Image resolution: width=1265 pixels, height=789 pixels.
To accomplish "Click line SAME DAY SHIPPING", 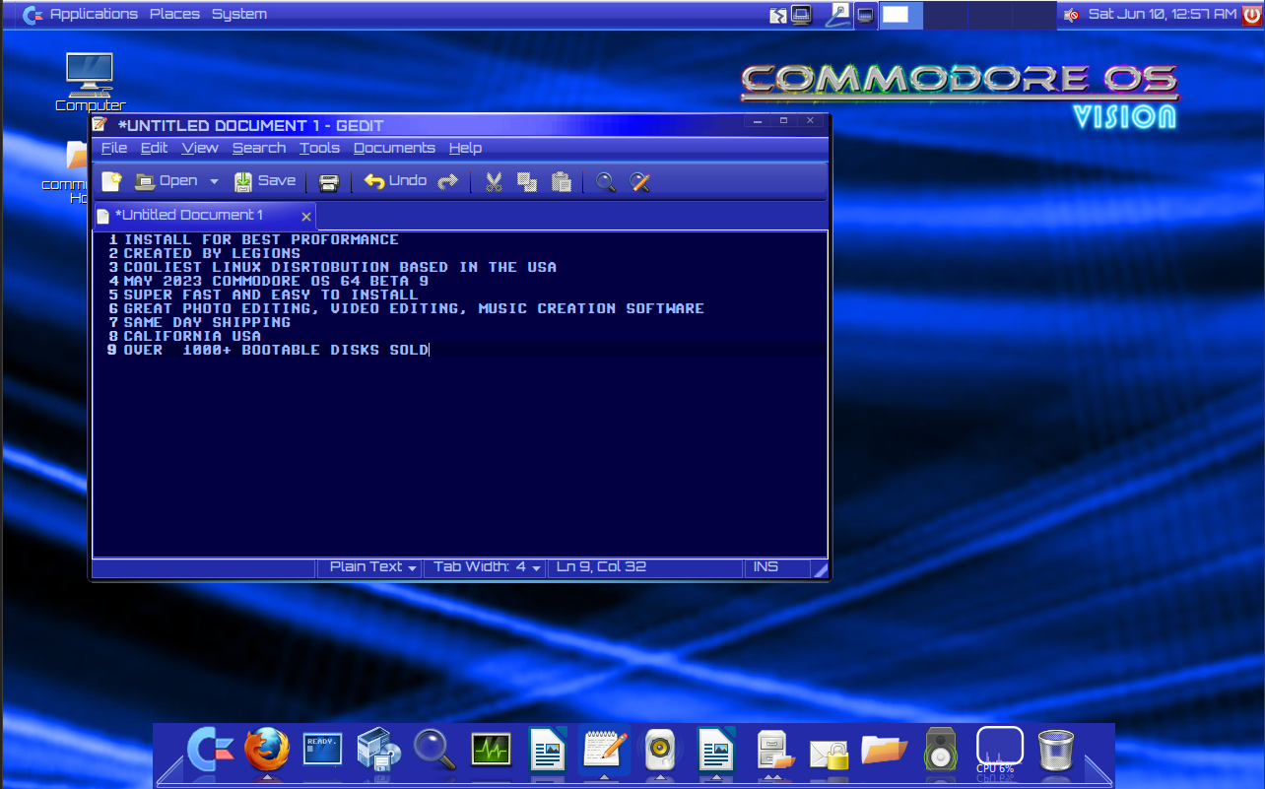I will tap(207, 322).
